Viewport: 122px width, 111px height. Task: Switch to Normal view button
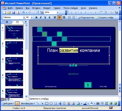(2, 99)
